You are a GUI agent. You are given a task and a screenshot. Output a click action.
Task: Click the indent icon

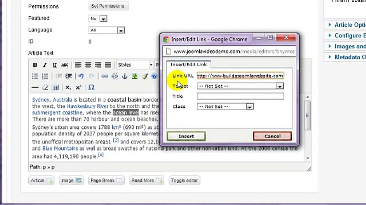pyautogui.click(x=68, y=76)
